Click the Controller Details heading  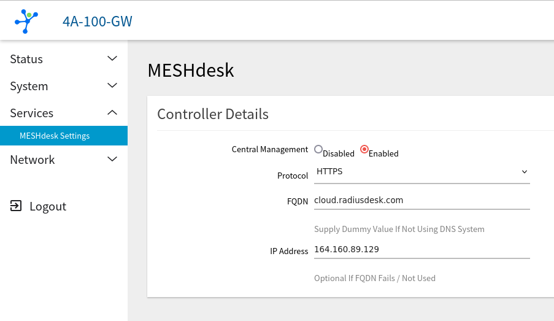(x=213, y=114)
